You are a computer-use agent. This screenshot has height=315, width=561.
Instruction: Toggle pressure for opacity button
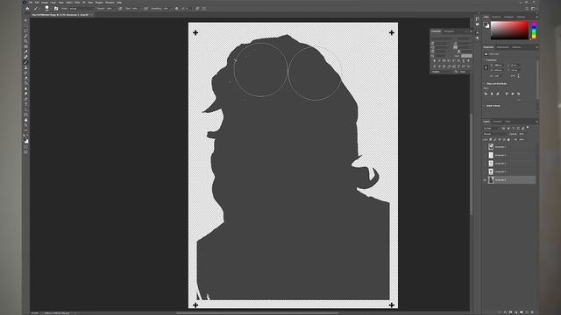coord(120,9)
